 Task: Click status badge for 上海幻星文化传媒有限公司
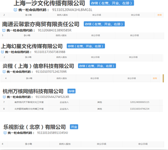click(x=86, y=46)
